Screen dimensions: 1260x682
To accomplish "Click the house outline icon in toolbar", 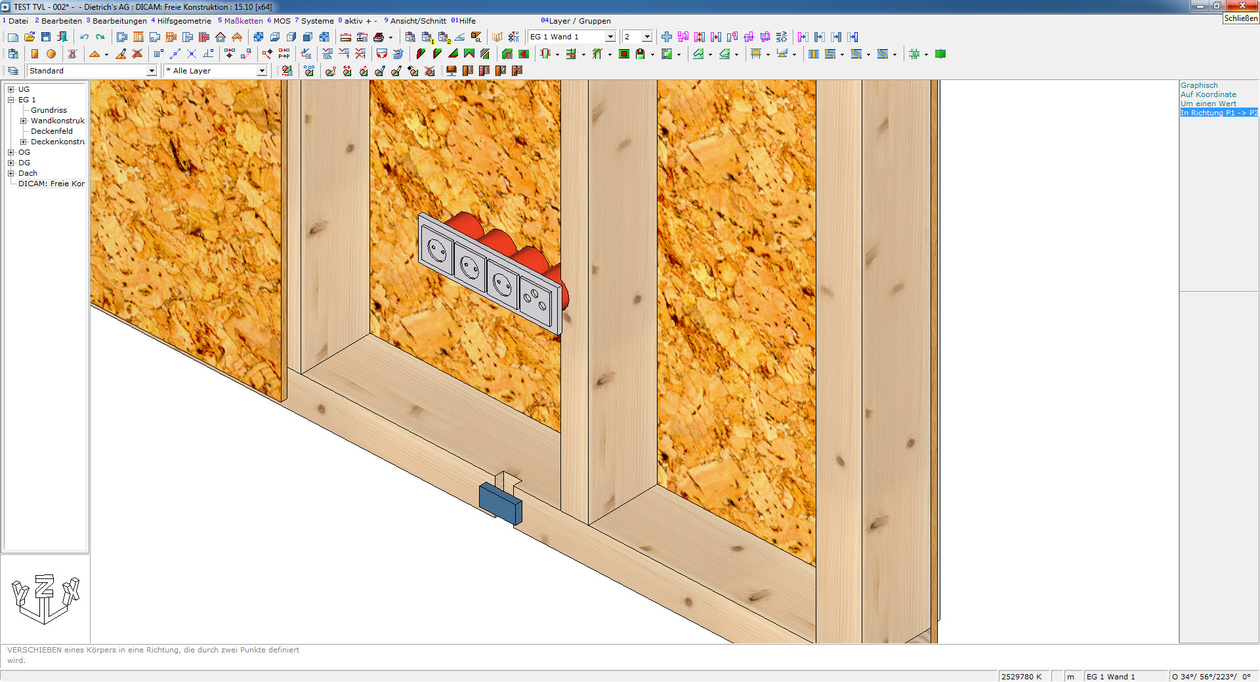I will click(x=220, y=37).
